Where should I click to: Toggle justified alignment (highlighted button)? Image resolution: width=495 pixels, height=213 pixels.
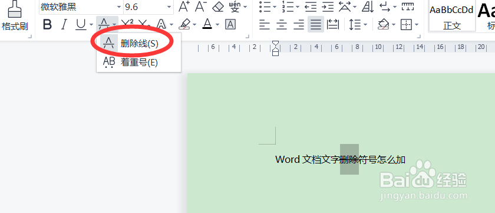(x=316, y=24)
